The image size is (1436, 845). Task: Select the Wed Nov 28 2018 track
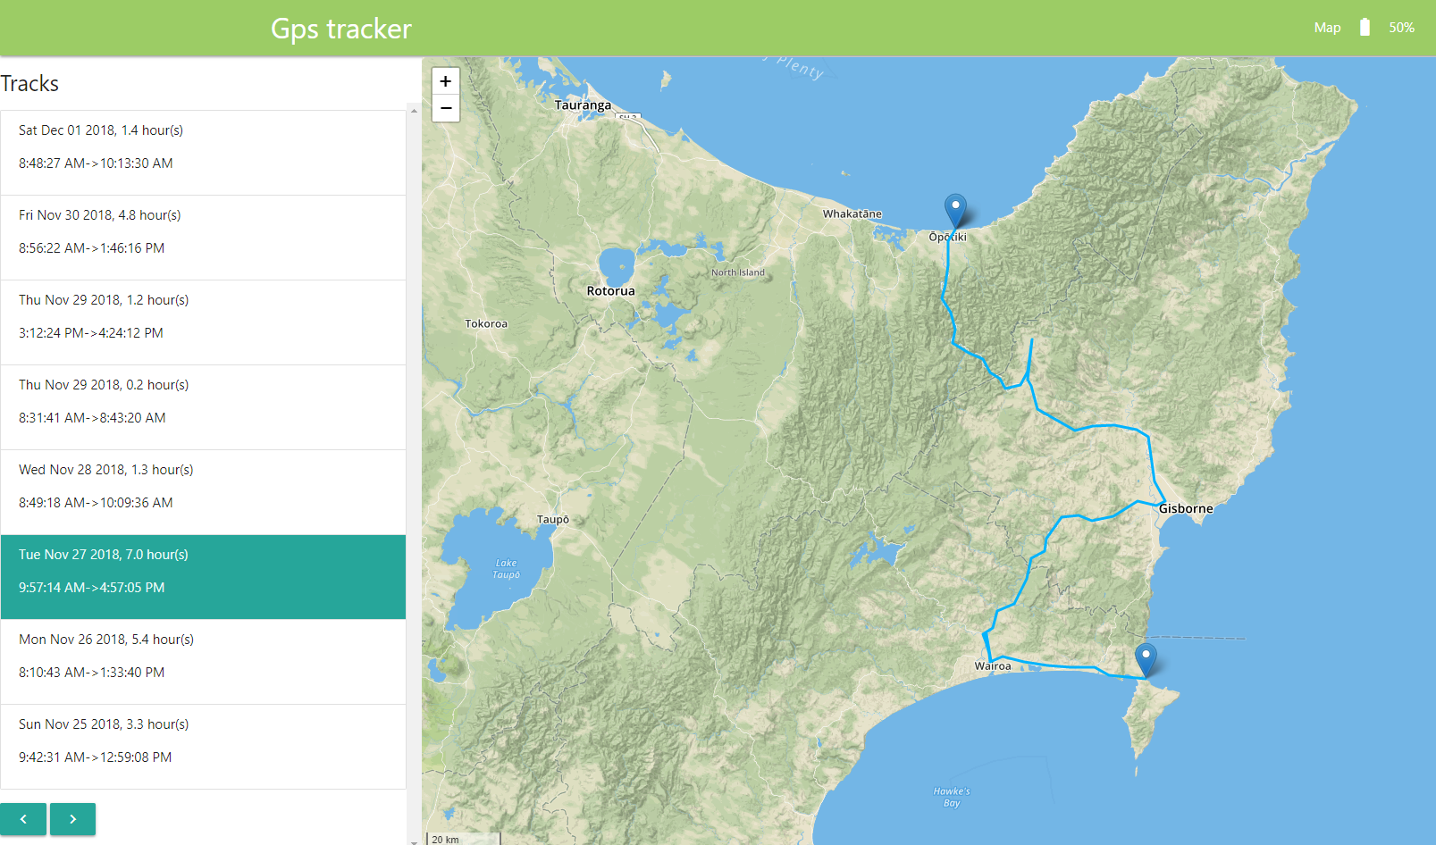tap(203, 492)
